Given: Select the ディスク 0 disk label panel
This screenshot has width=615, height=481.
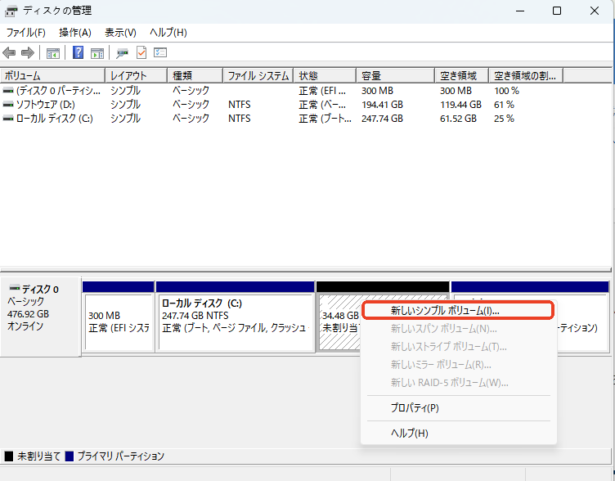Looking at the screenshot, I should tap(41, 317).
